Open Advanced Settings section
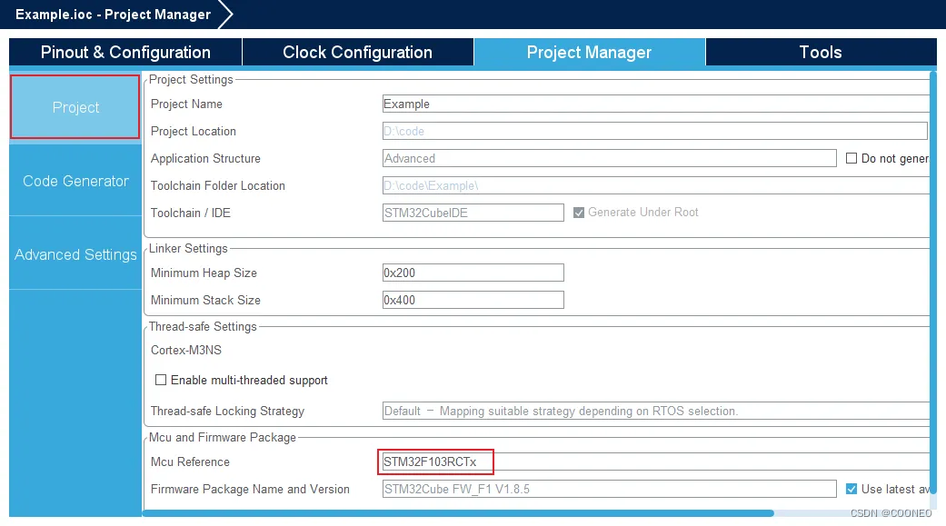This screenshot has height=526, width=946. pyautogui.click(x=75, y=254)
